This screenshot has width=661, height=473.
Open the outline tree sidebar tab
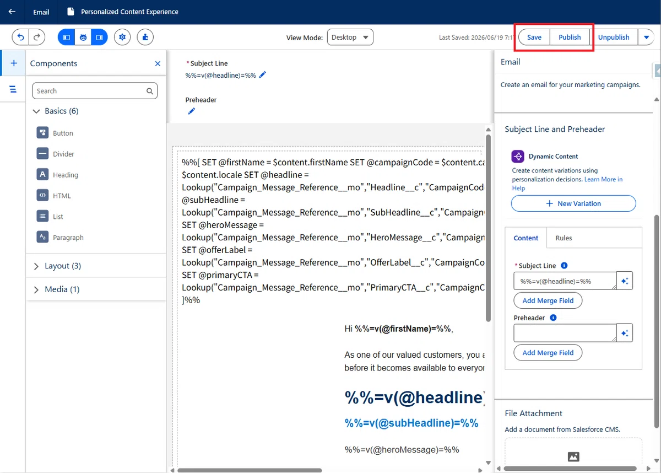click(13, 89)
